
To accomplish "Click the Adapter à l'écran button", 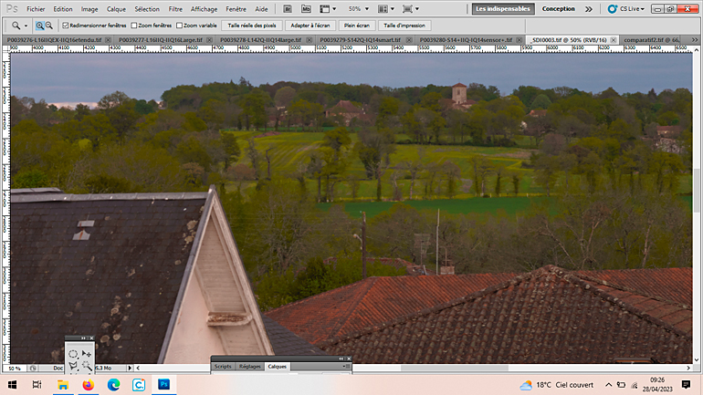I will 310,26.
